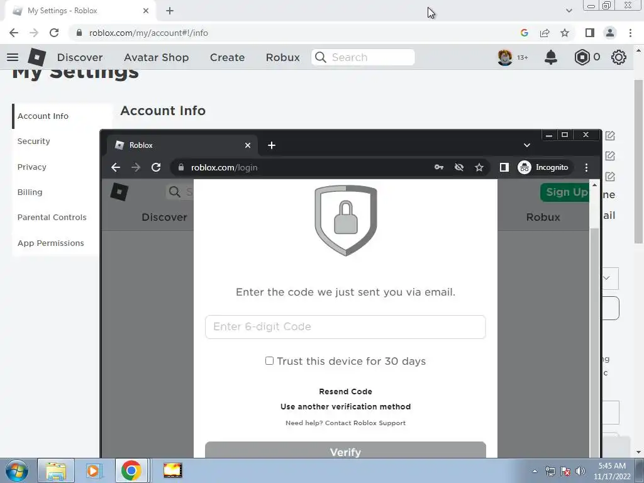Toggle side panel in background Chrome window
Screen dimensions: 644x483
(x=590, y=33)
